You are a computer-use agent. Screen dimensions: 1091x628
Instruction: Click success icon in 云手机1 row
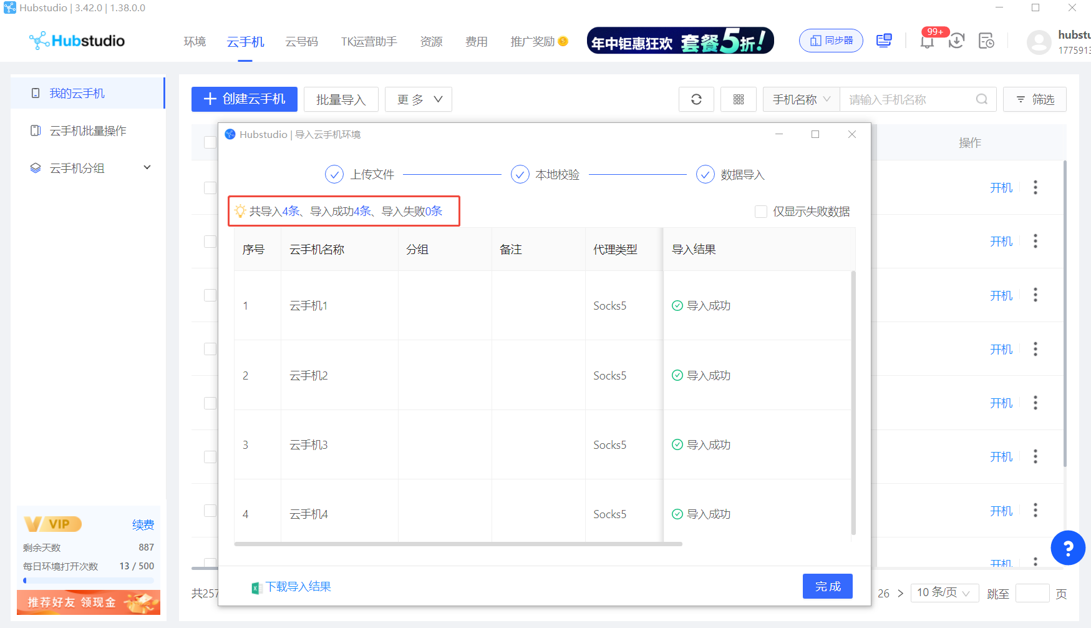(x=677, y=305)
